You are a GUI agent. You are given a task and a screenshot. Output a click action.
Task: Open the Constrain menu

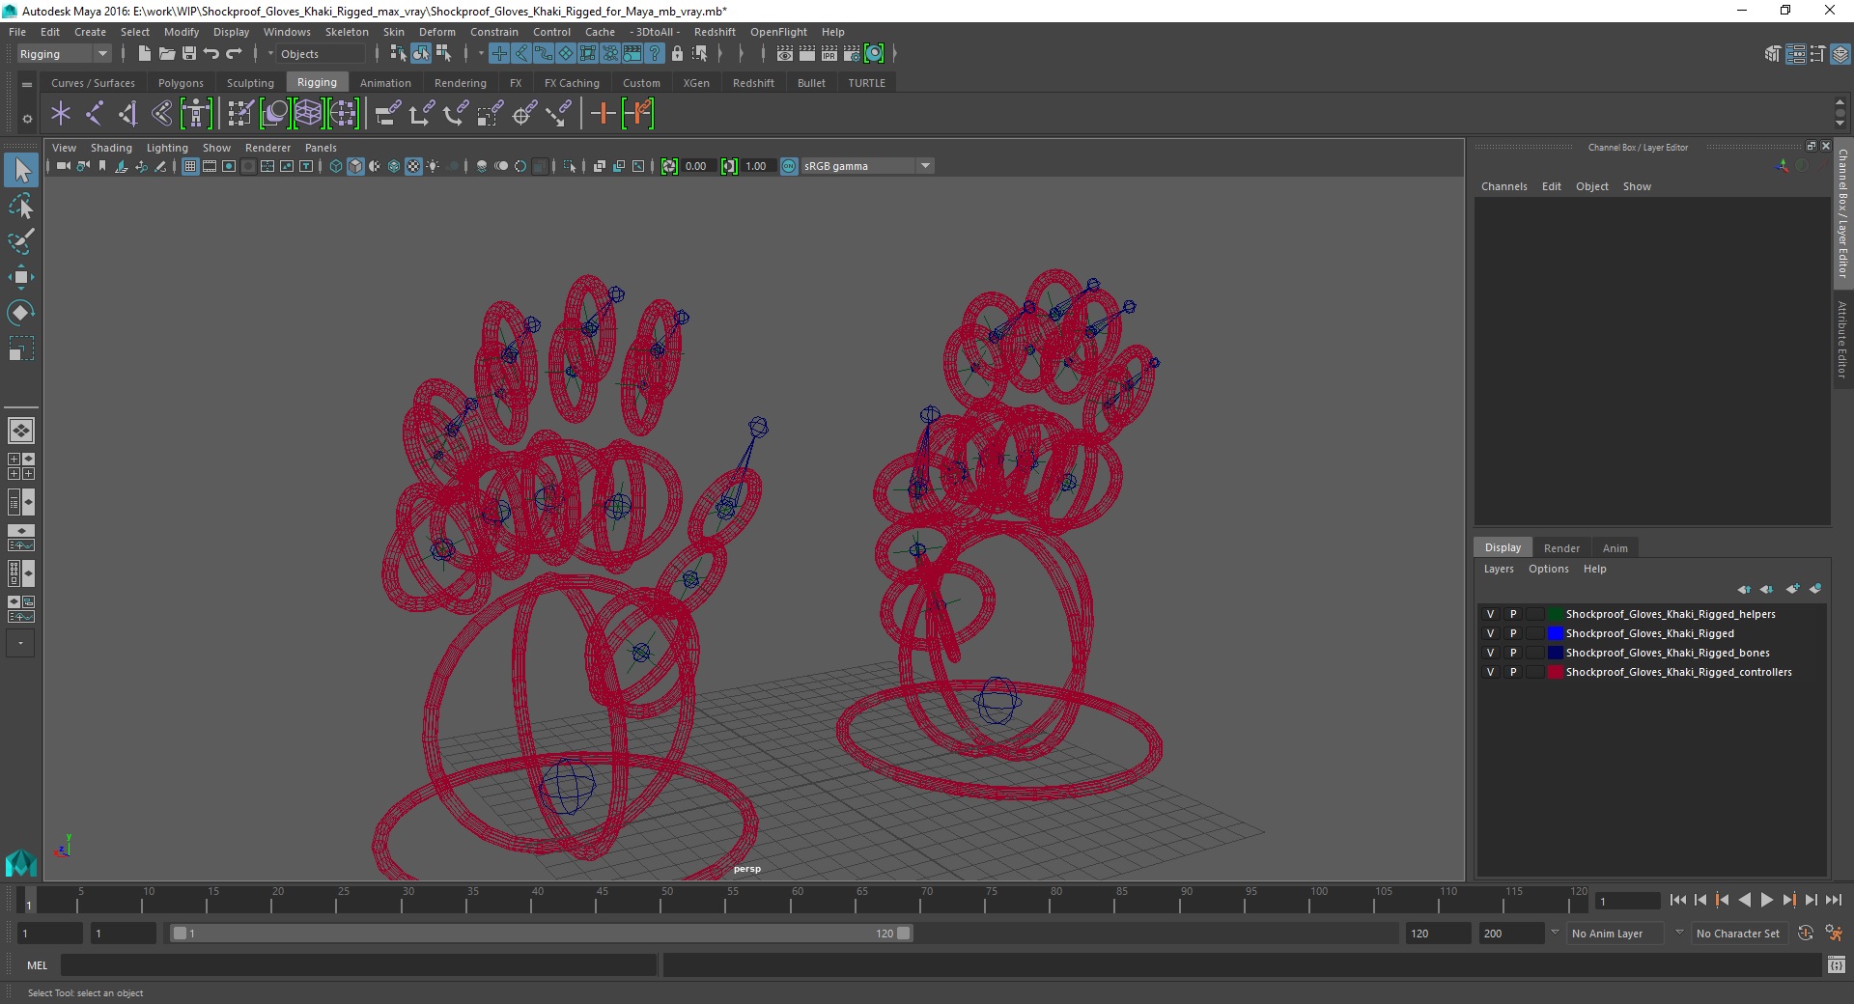click(x=494, y=32)
